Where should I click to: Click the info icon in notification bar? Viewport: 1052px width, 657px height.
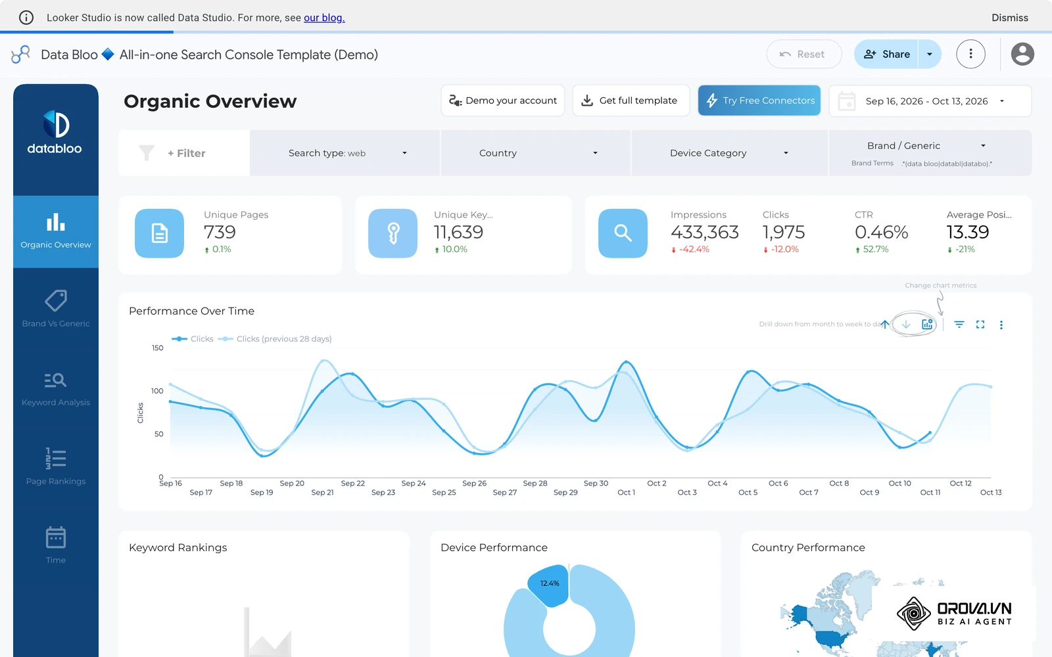coord(26,18)
